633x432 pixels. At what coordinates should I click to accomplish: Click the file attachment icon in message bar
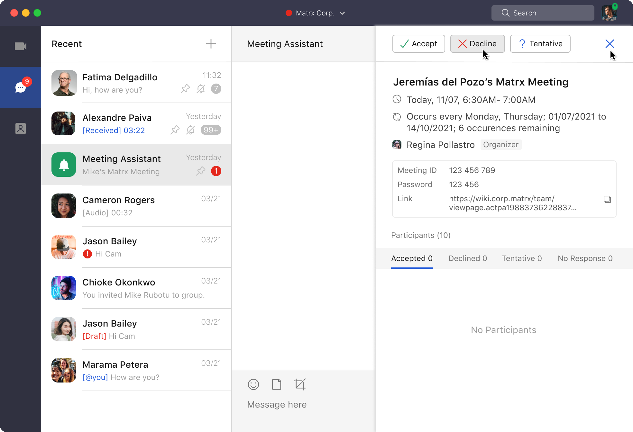(x=277, y=384)
